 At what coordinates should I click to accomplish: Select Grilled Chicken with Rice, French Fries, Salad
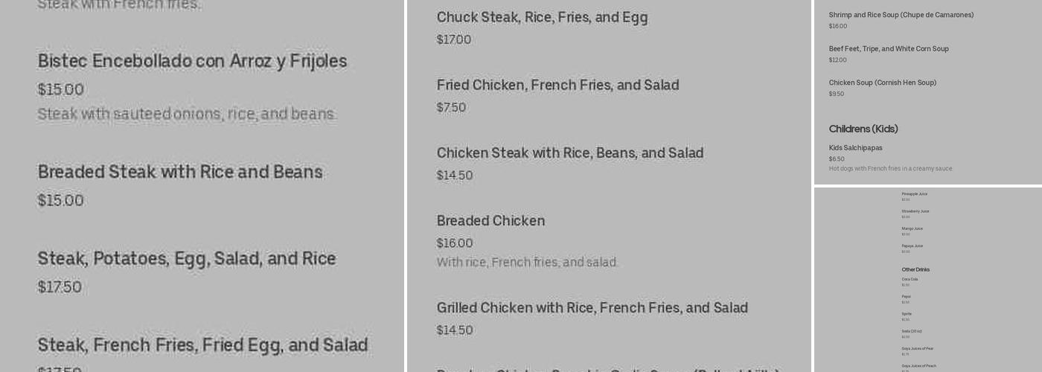(x=592, y=308)
